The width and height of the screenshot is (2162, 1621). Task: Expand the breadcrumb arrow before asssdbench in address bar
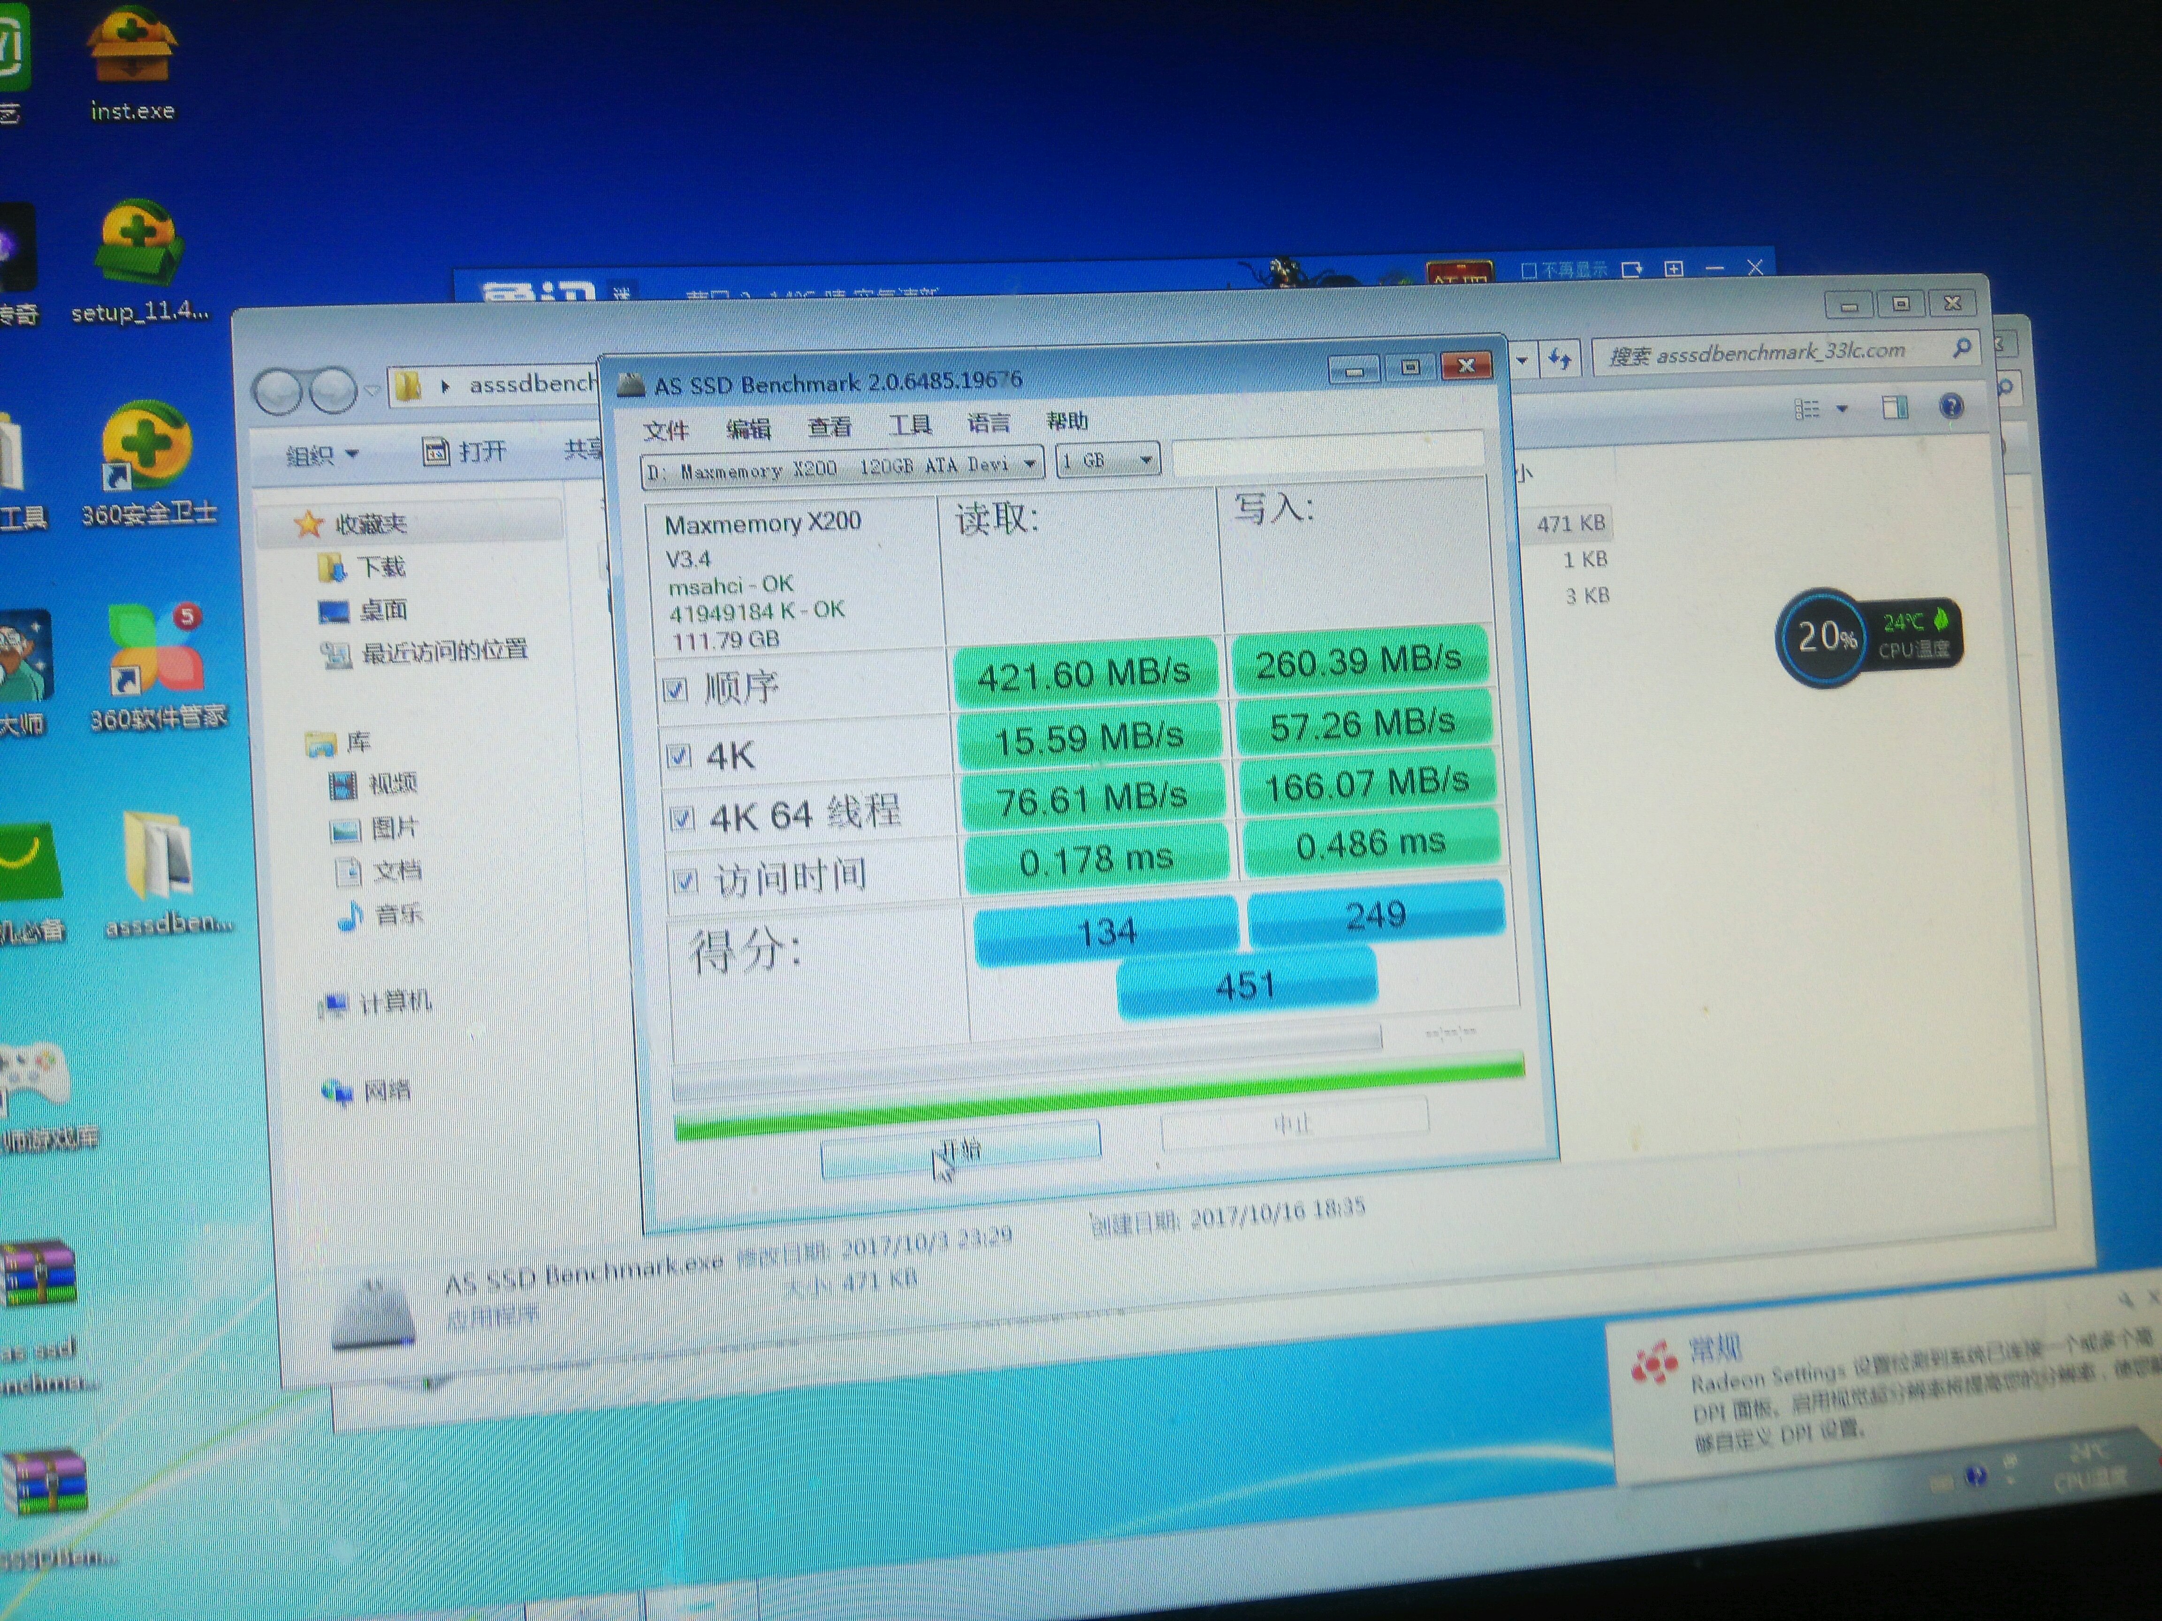(445, 387)
